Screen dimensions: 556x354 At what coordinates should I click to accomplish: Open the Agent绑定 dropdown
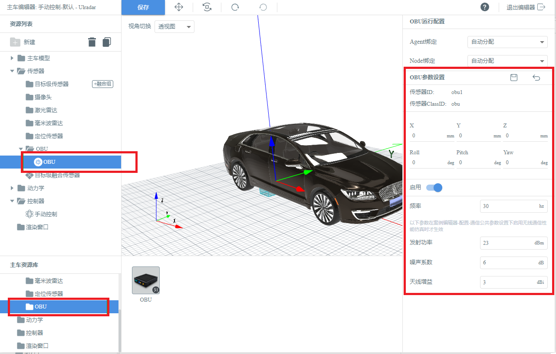click(507, 42)
